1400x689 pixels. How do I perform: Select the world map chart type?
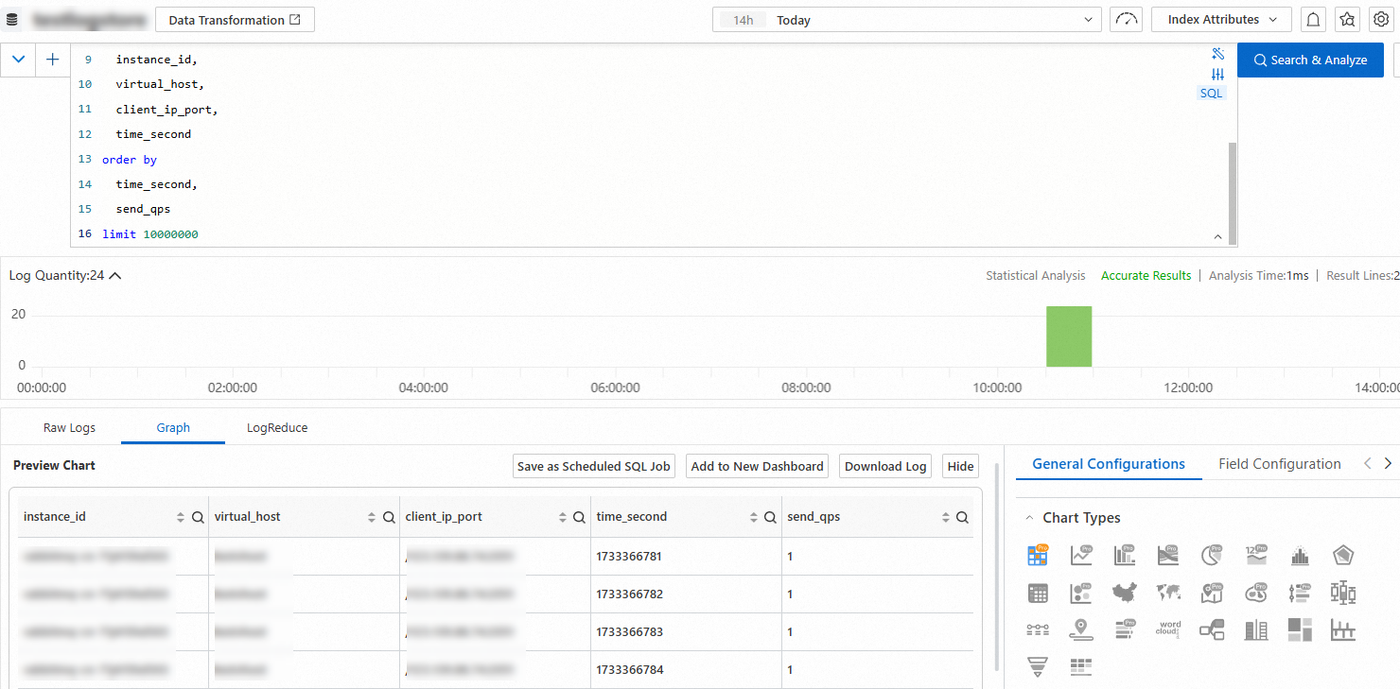pyautogui.click(x=1168, y=593)
